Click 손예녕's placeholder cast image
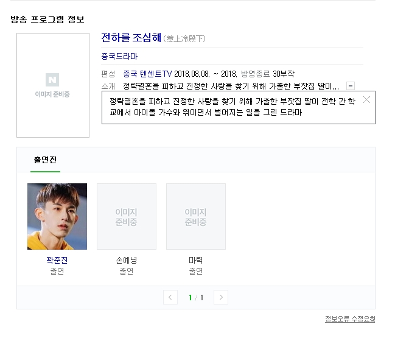 point(127,217)
